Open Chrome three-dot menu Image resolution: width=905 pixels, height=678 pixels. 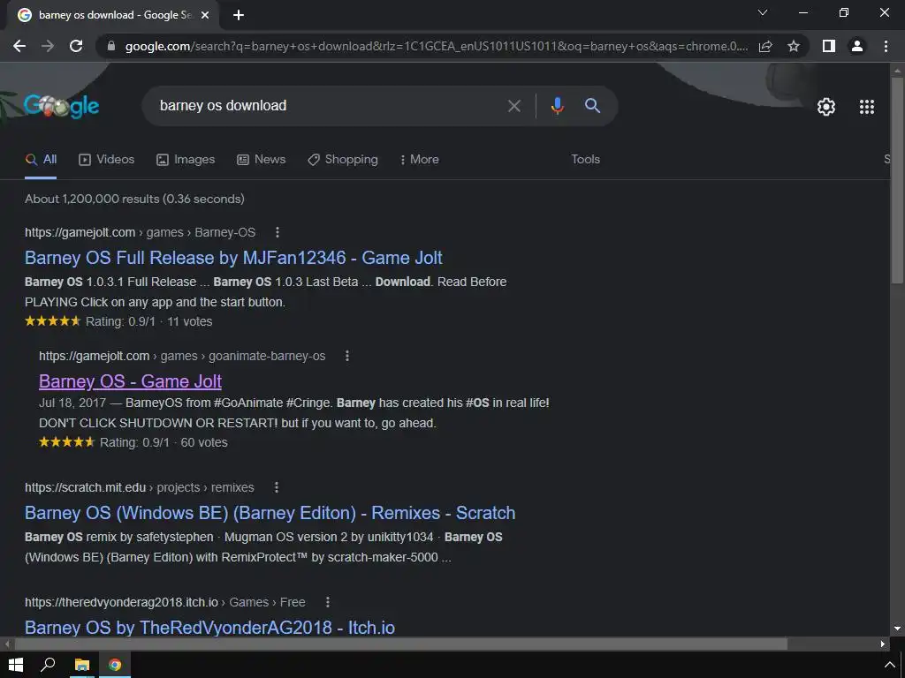point(886,46)
